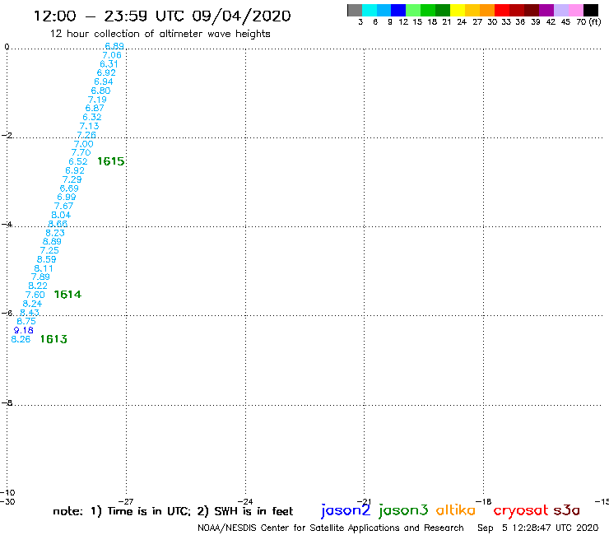Screen dimensions: 609x535
Task: Click the green time label 1614
Action: click(x=67, y=295)
